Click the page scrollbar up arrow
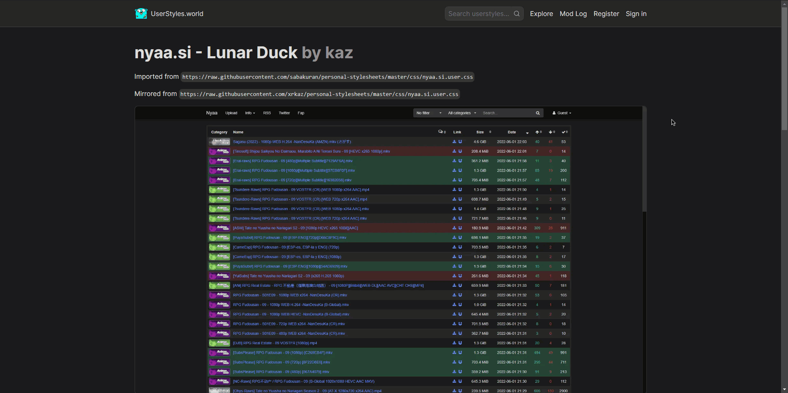The image size is (788, 393). coord(784,3)
